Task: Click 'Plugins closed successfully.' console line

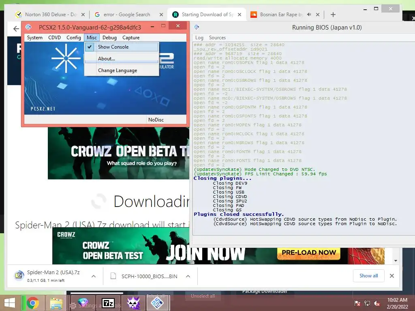Action: click(239, 214)
